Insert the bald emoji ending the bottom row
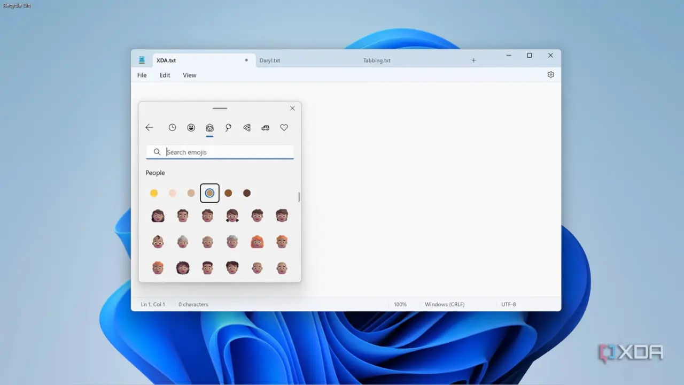 coord(282,267)
